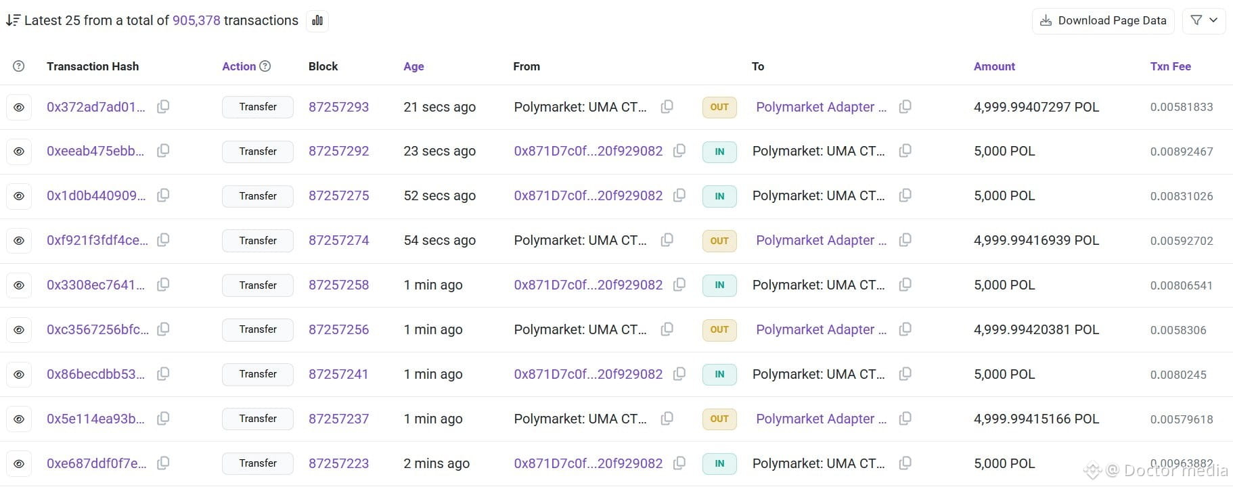Click the sort order icon before 'Latest 25'
Viewport: 1233px width, 487px height.
point(13,20)
